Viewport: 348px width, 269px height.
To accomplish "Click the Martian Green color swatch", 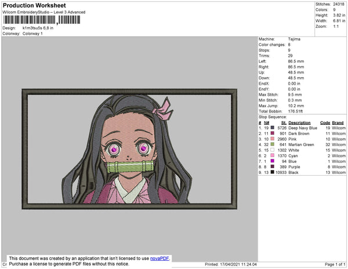I will coord(273,144).
